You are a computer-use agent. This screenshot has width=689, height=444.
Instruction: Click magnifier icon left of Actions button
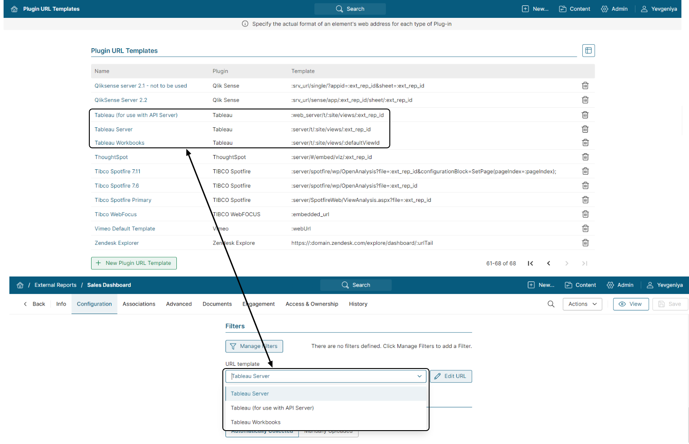tap(551, 304)
